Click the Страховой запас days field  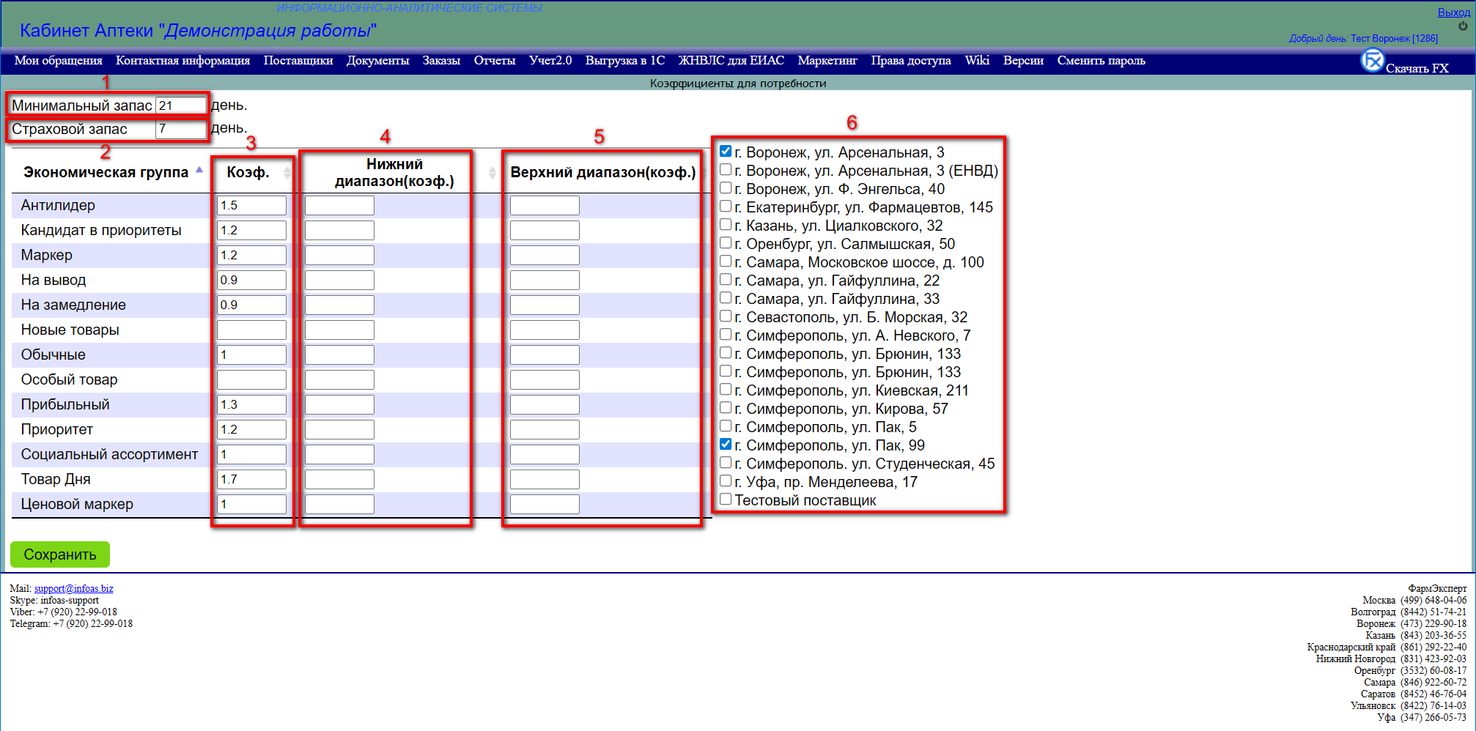click(180, 129)
